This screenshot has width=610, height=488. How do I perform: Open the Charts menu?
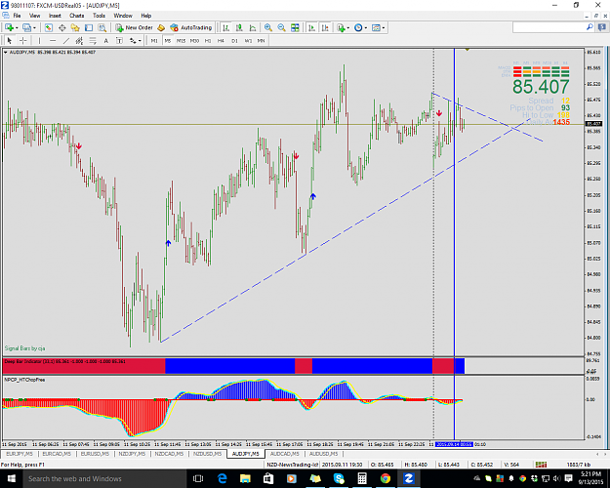tap(77, 16)
